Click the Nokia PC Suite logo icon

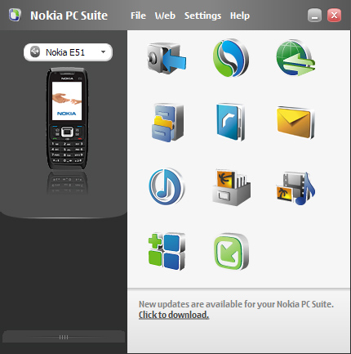coord(15,16)
